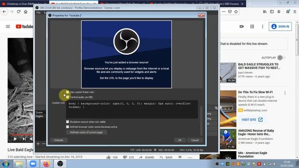
Task: Open Zoom from the taskbar
Action: [33, 164]
